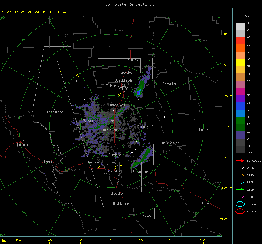Click the cyan 27ZW arrow in legend
This screenshot has width=262, height=244.
(240, 182)
